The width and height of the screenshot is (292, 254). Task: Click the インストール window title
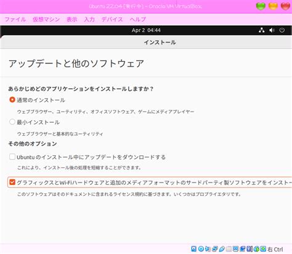(160, 43)
